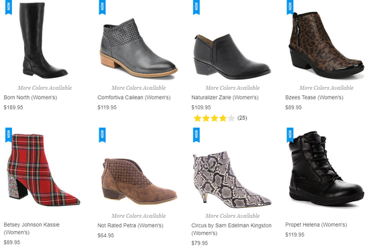Open the four-star rating for Naturalizer Zarie

pyautogui.click(x=214, y=118)
